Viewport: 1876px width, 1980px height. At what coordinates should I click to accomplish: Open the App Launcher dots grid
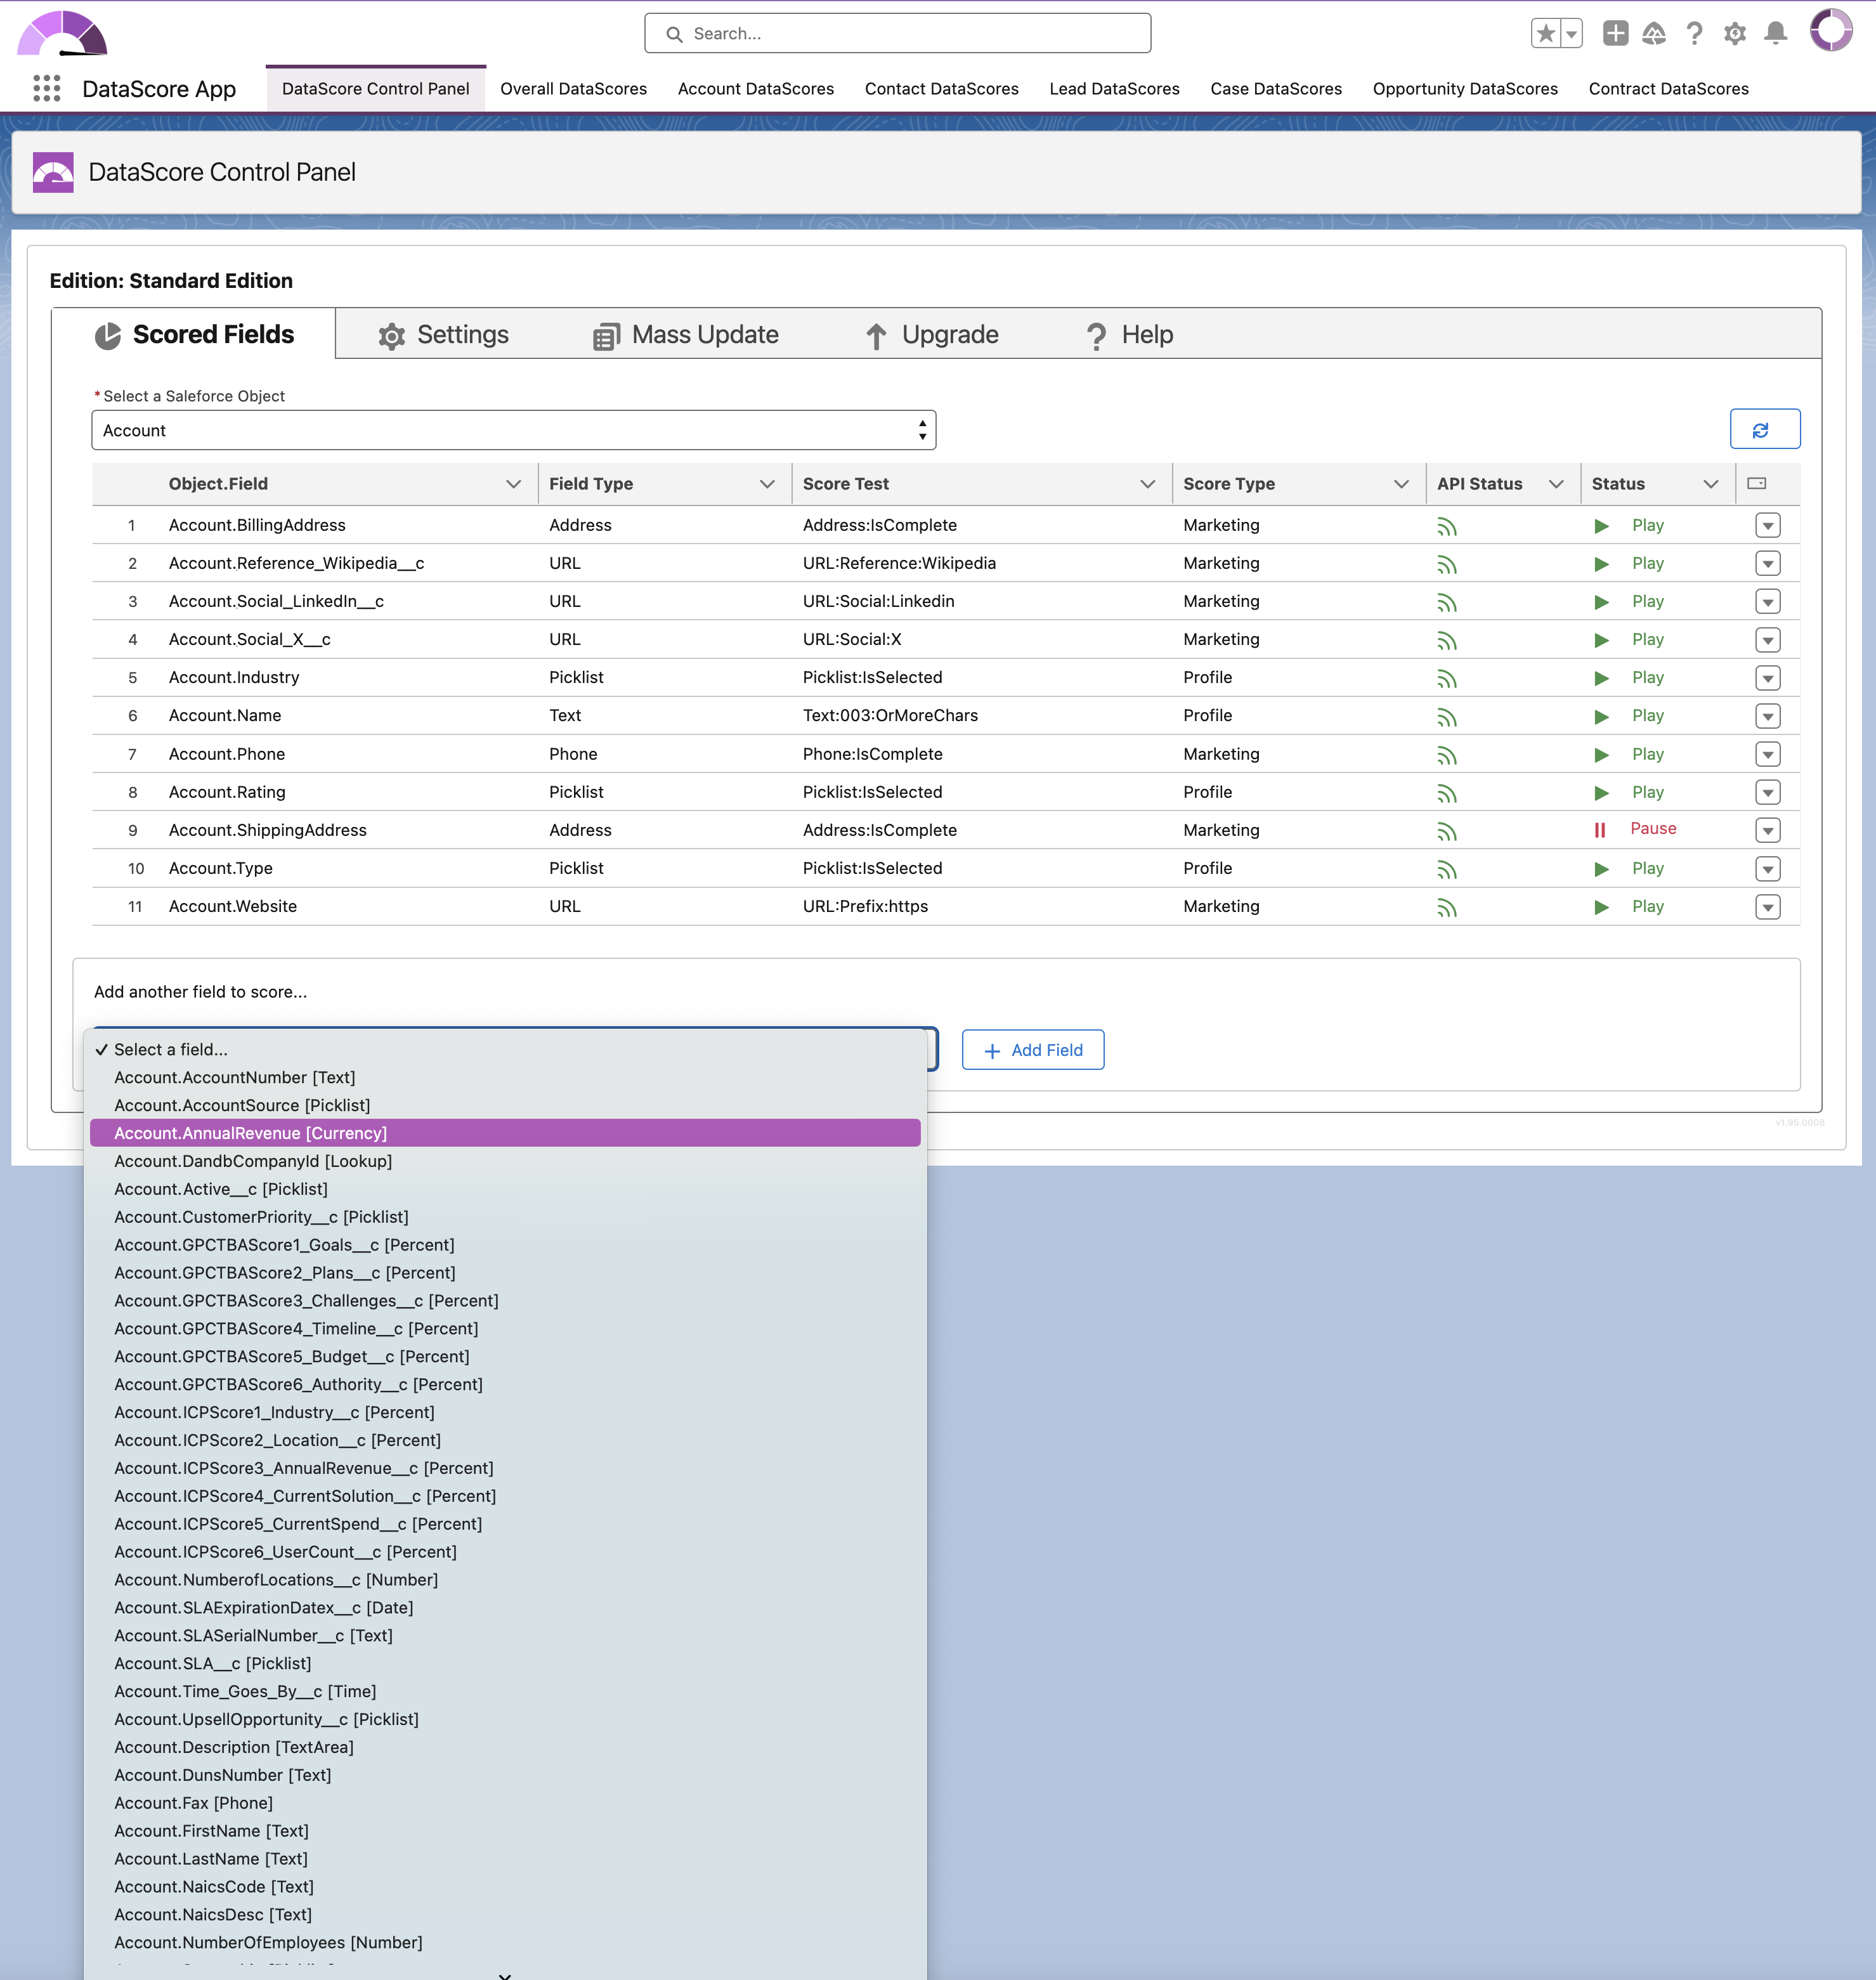[46, 88]
